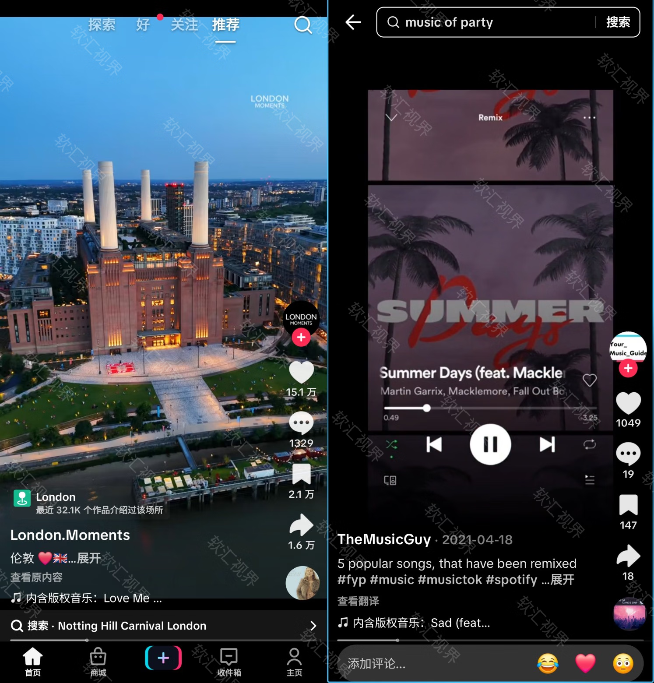Open comments on the London video

[301, 423]
